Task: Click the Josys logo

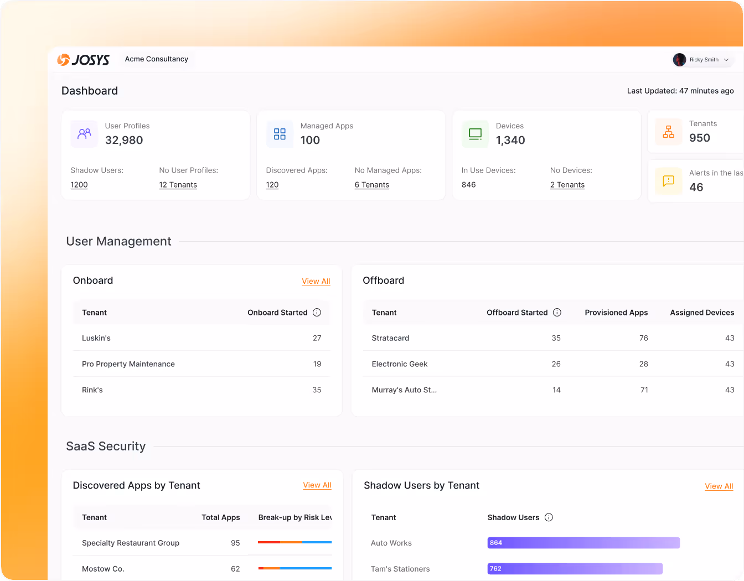Action: tap(84, 60)
